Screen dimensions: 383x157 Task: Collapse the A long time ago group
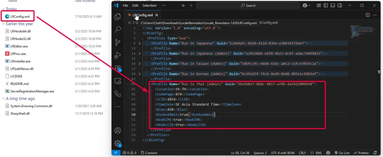point(3,98)
